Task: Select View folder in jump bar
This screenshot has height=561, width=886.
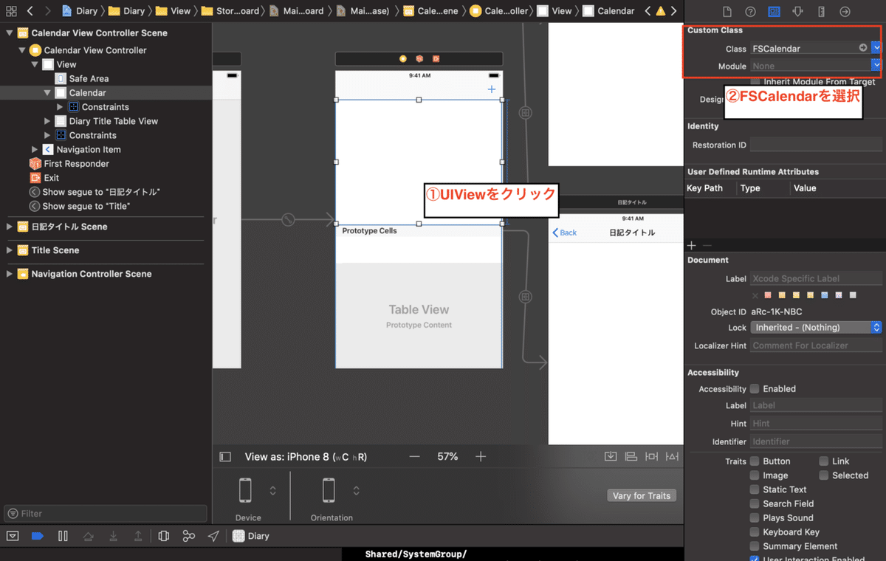Action: (x=173, y=11)
